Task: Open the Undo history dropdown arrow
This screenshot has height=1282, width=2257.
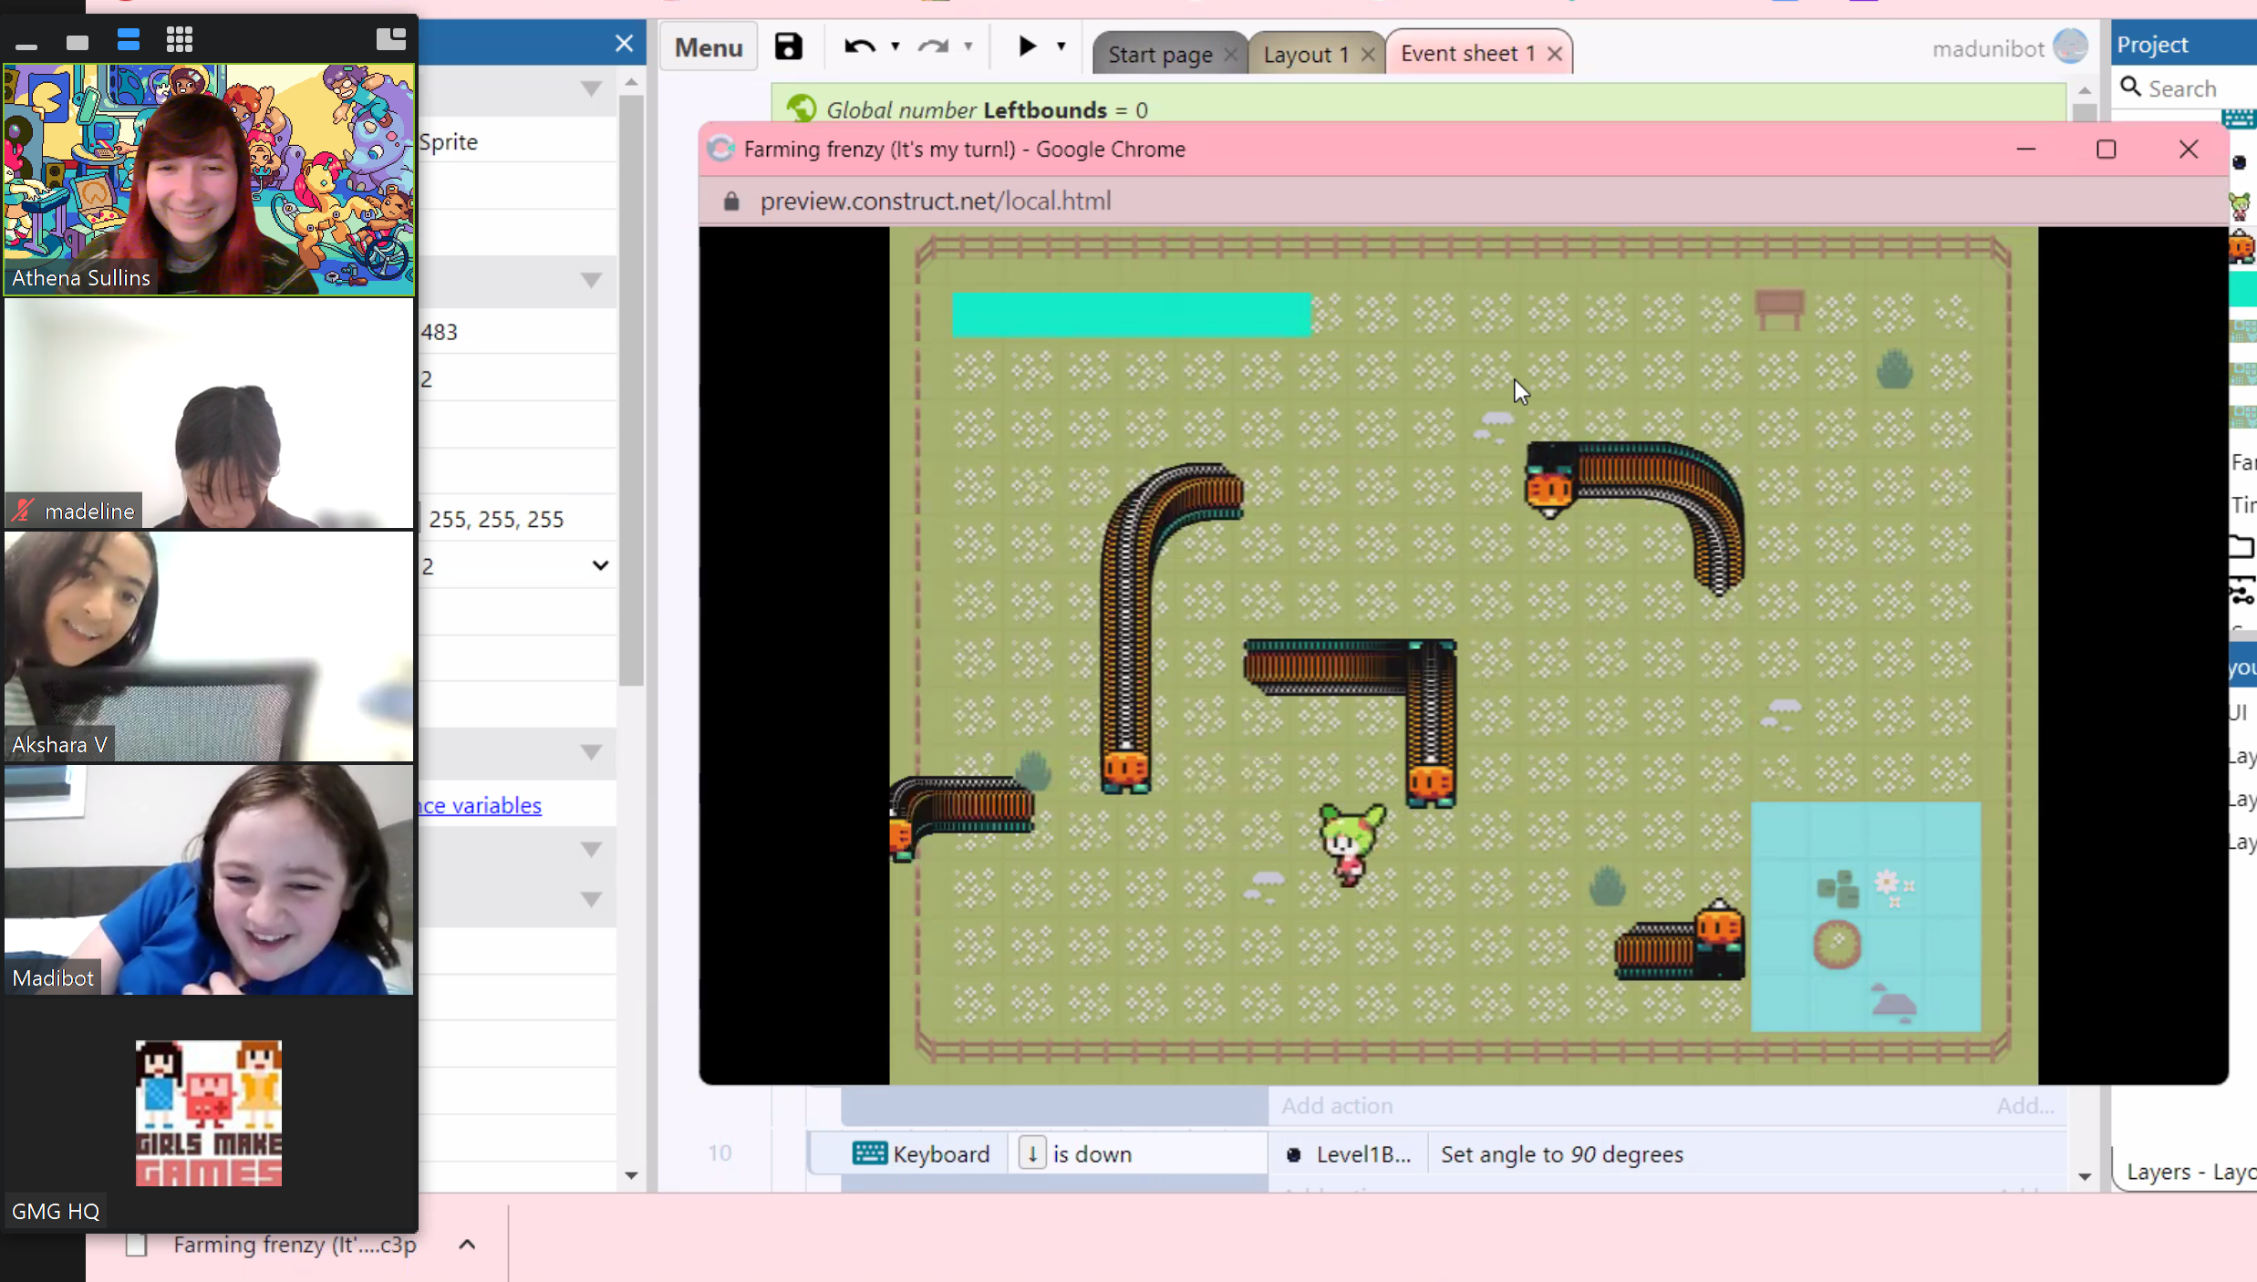Action: tap(896, 47)
